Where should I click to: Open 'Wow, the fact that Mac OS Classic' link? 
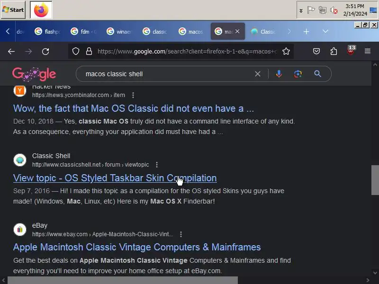coord(134,108)
